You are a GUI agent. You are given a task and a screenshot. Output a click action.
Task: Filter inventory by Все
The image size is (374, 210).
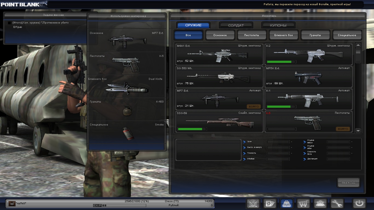(188, 35)
